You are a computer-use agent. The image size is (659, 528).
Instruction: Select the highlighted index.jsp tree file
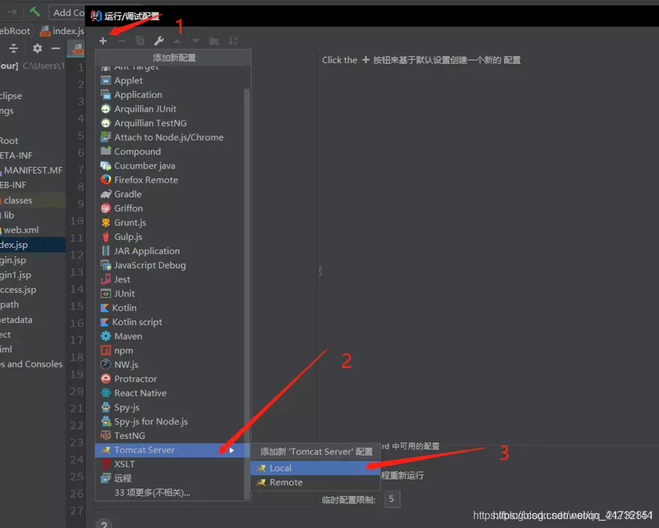pos(32,245)
